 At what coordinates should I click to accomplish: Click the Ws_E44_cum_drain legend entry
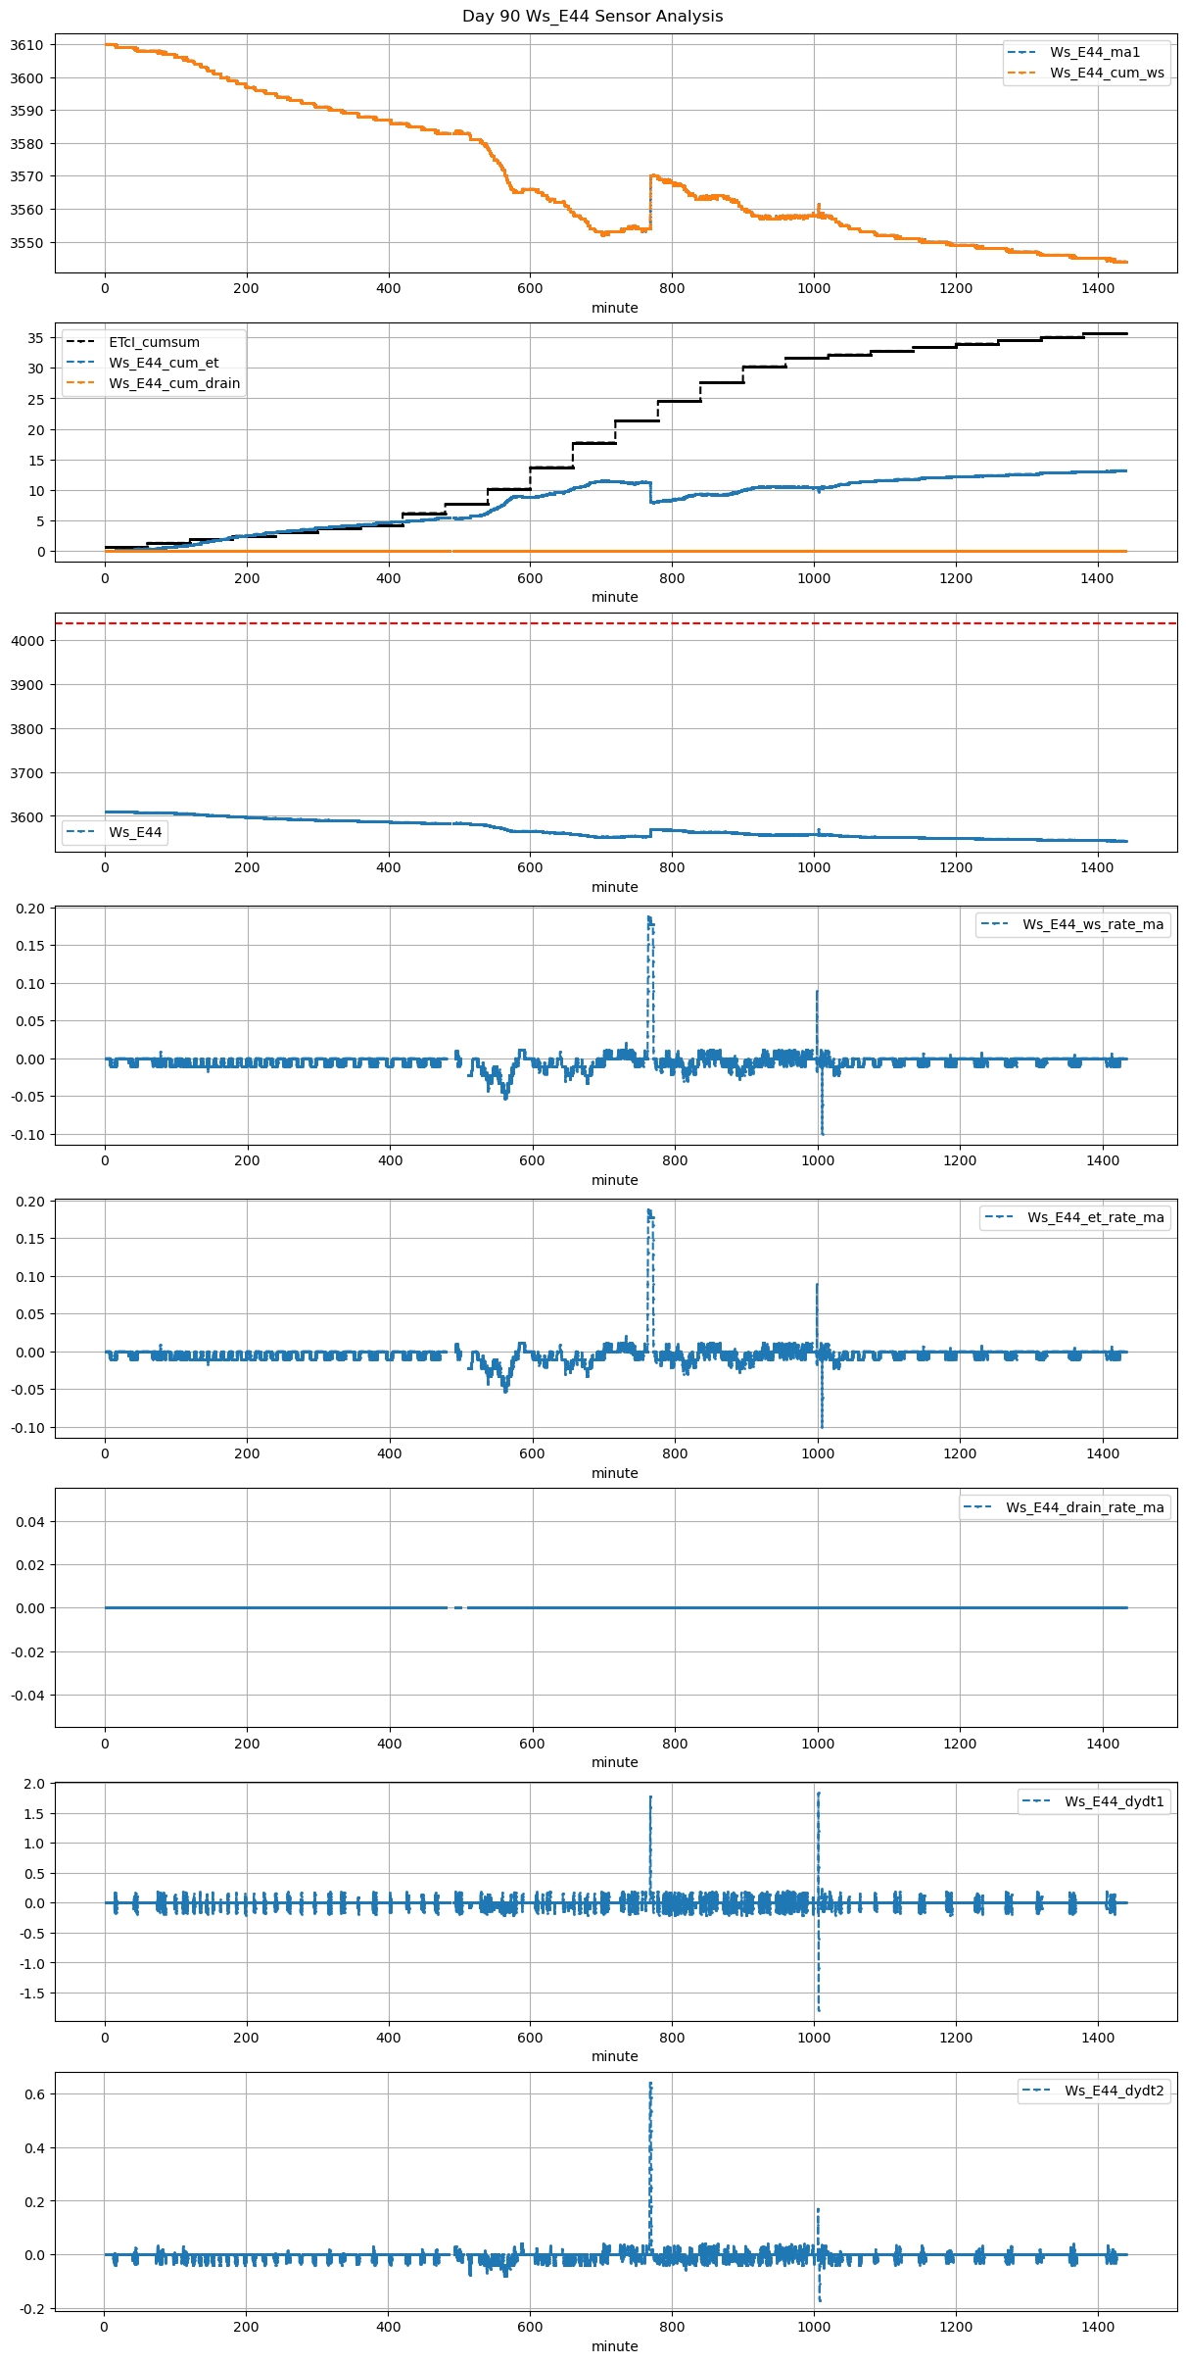tap(174, 384)
